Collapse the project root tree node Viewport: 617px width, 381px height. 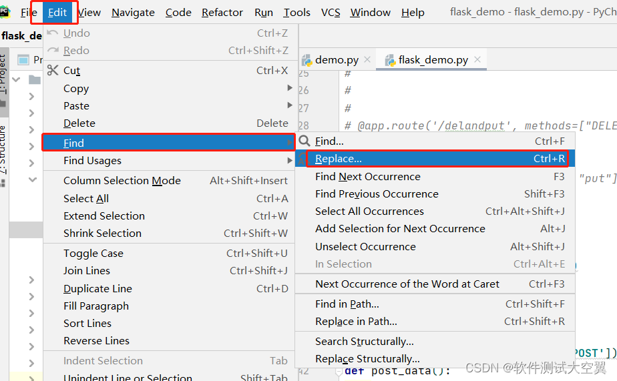point(17,79)
